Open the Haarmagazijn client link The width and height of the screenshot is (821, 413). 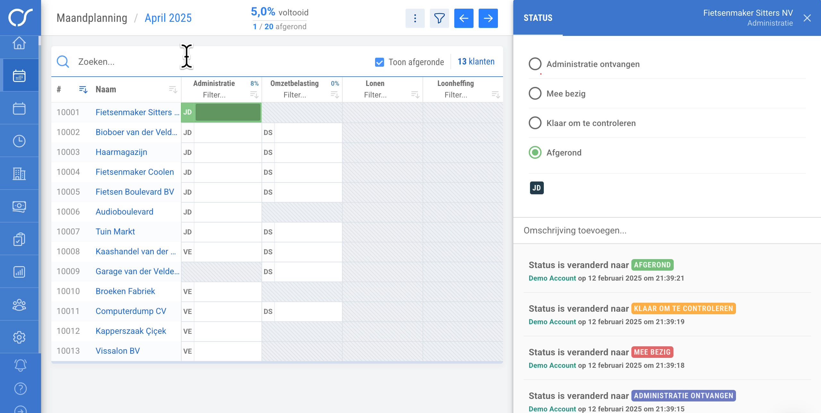pyautogui.click(x=121, y=152)
